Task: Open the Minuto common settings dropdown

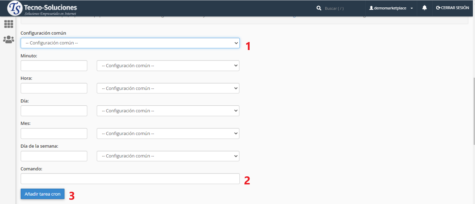Action: (168, 66)
